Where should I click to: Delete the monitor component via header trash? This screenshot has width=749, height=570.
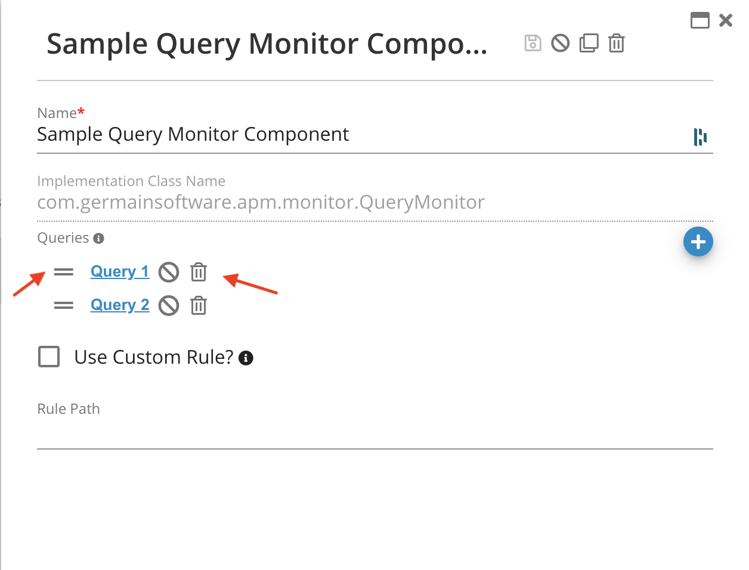tap(616, 43)
